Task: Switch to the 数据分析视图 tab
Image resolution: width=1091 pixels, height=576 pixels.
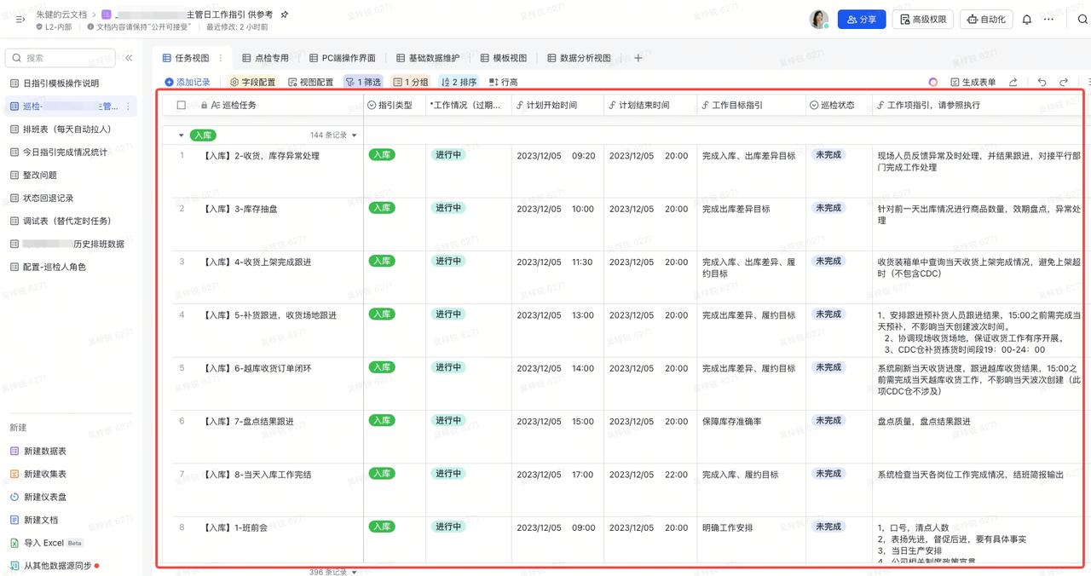Action: coord(579,58)
